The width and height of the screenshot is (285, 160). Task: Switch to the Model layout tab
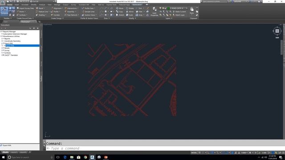point(5,152)
